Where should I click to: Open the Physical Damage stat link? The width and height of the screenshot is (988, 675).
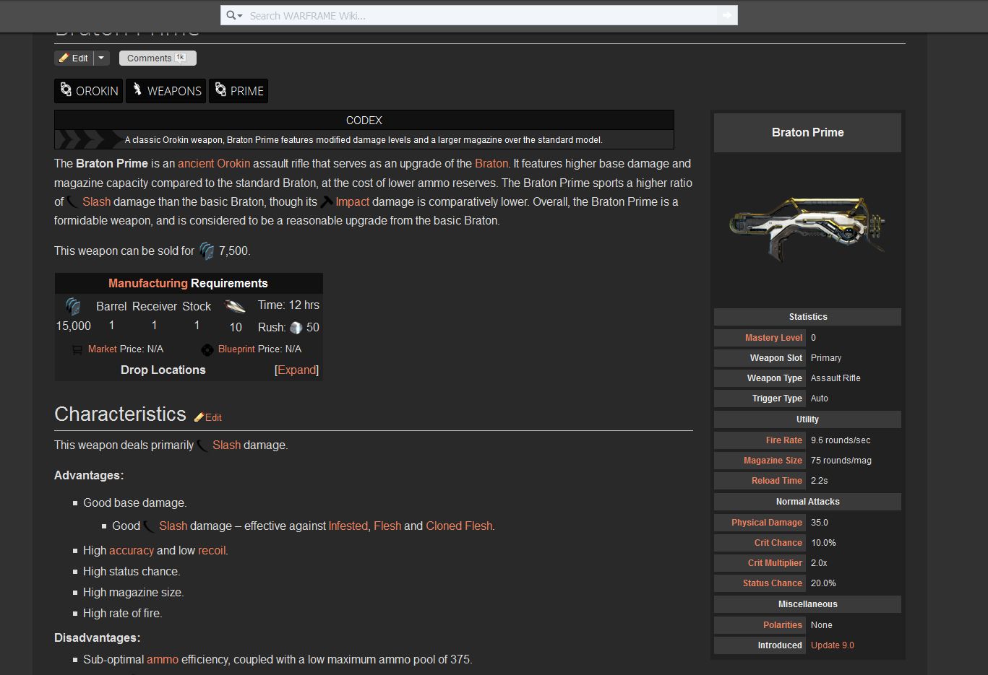point(767,523)
